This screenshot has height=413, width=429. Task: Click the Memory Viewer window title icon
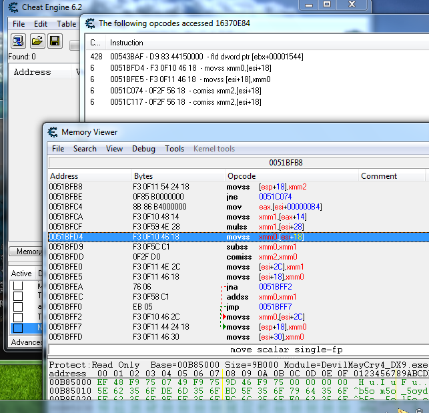coord(51,132)
